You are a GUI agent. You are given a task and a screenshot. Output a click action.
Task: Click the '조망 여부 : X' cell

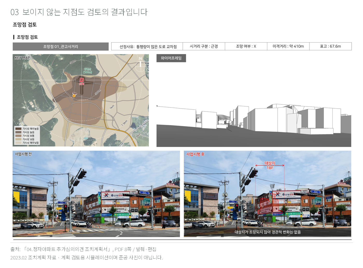coord(246,46)
